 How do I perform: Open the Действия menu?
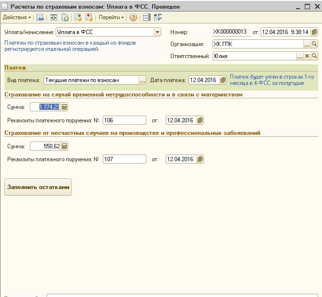tap(16, 17)
